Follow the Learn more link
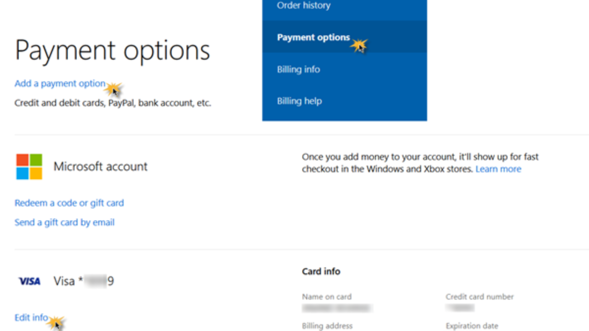The width and height of the screenshot is (589, 331). tap(498, 169)
